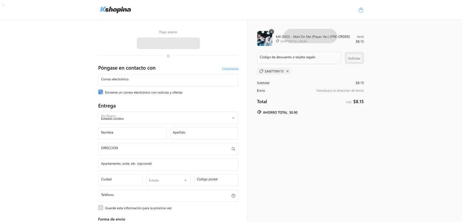Focus the Correo electrónico field

click(x=168, y=80)
